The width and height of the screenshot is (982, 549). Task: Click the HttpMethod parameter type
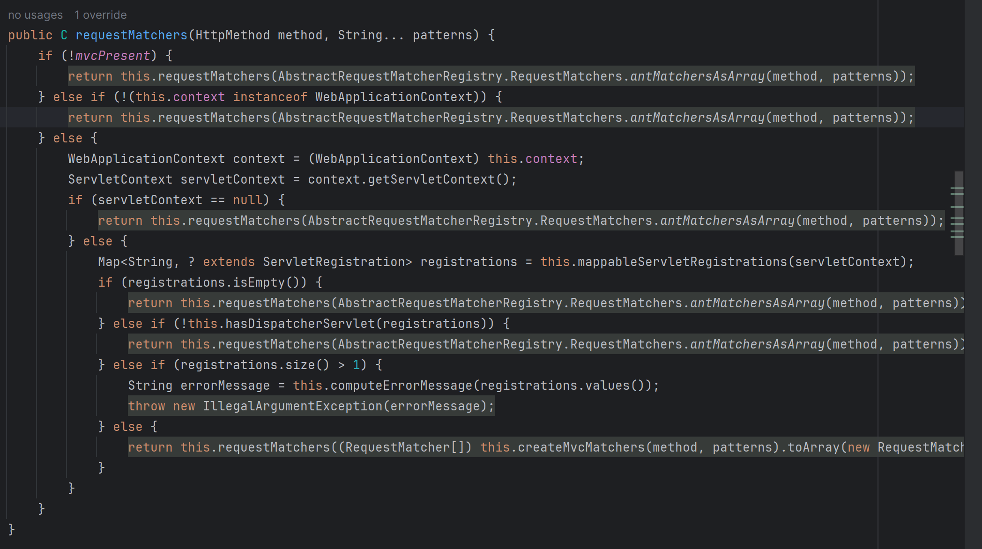click(232, 35)
